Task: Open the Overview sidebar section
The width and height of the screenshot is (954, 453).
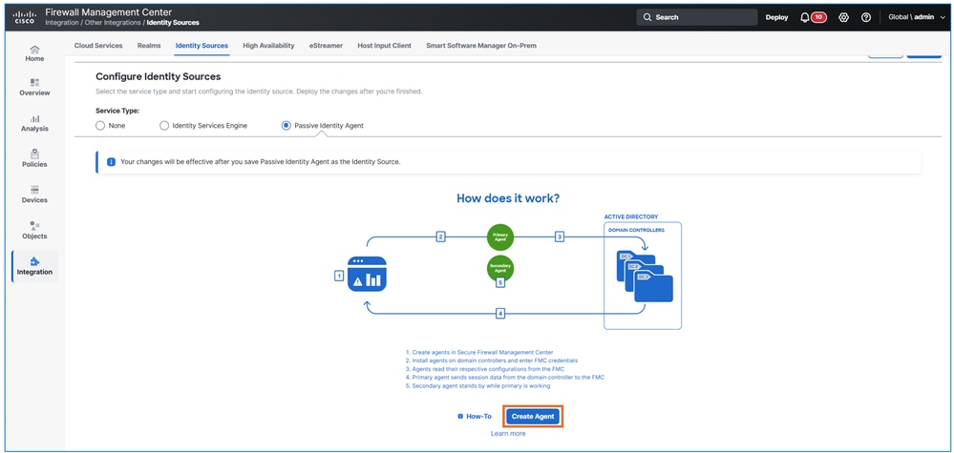Action: 34,88
